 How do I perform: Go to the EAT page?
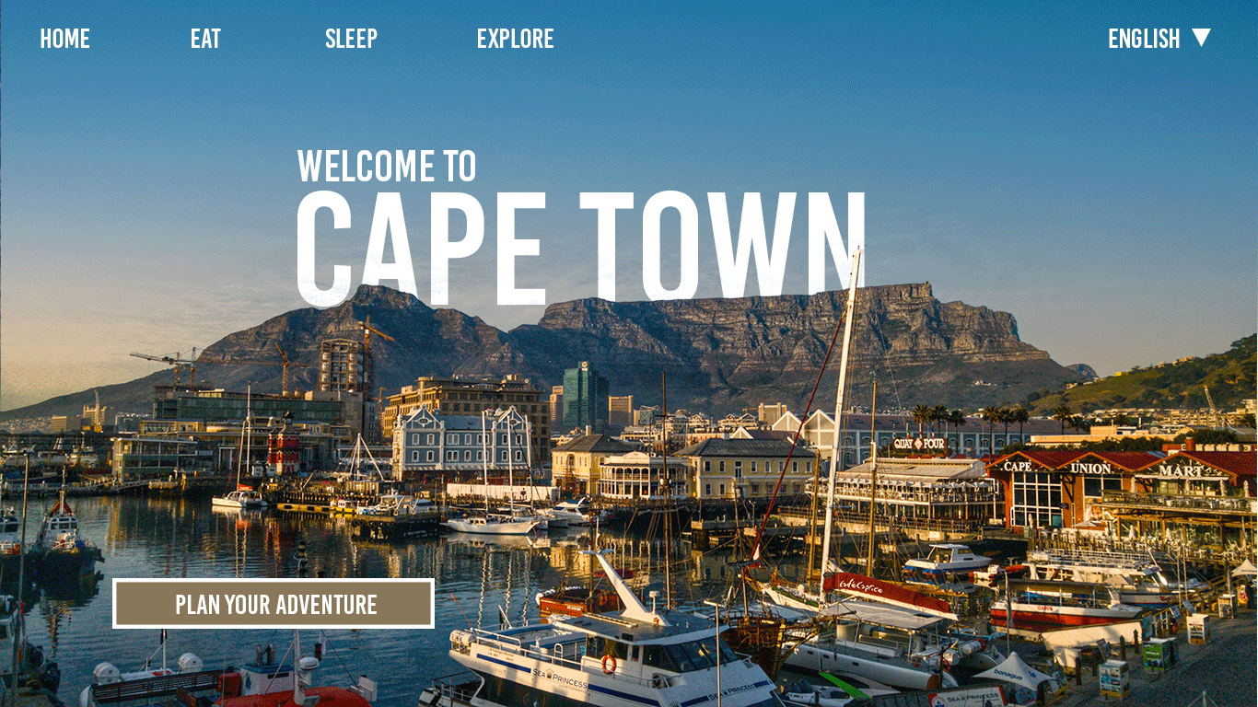(x=205, y=39)
